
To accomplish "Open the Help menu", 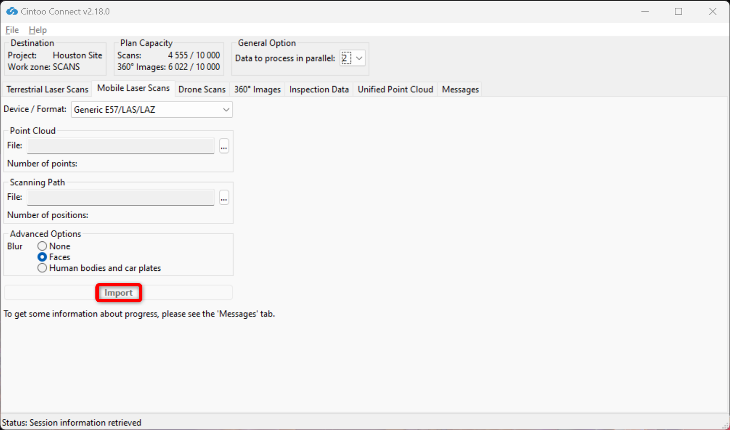I will tap(38, 30).
